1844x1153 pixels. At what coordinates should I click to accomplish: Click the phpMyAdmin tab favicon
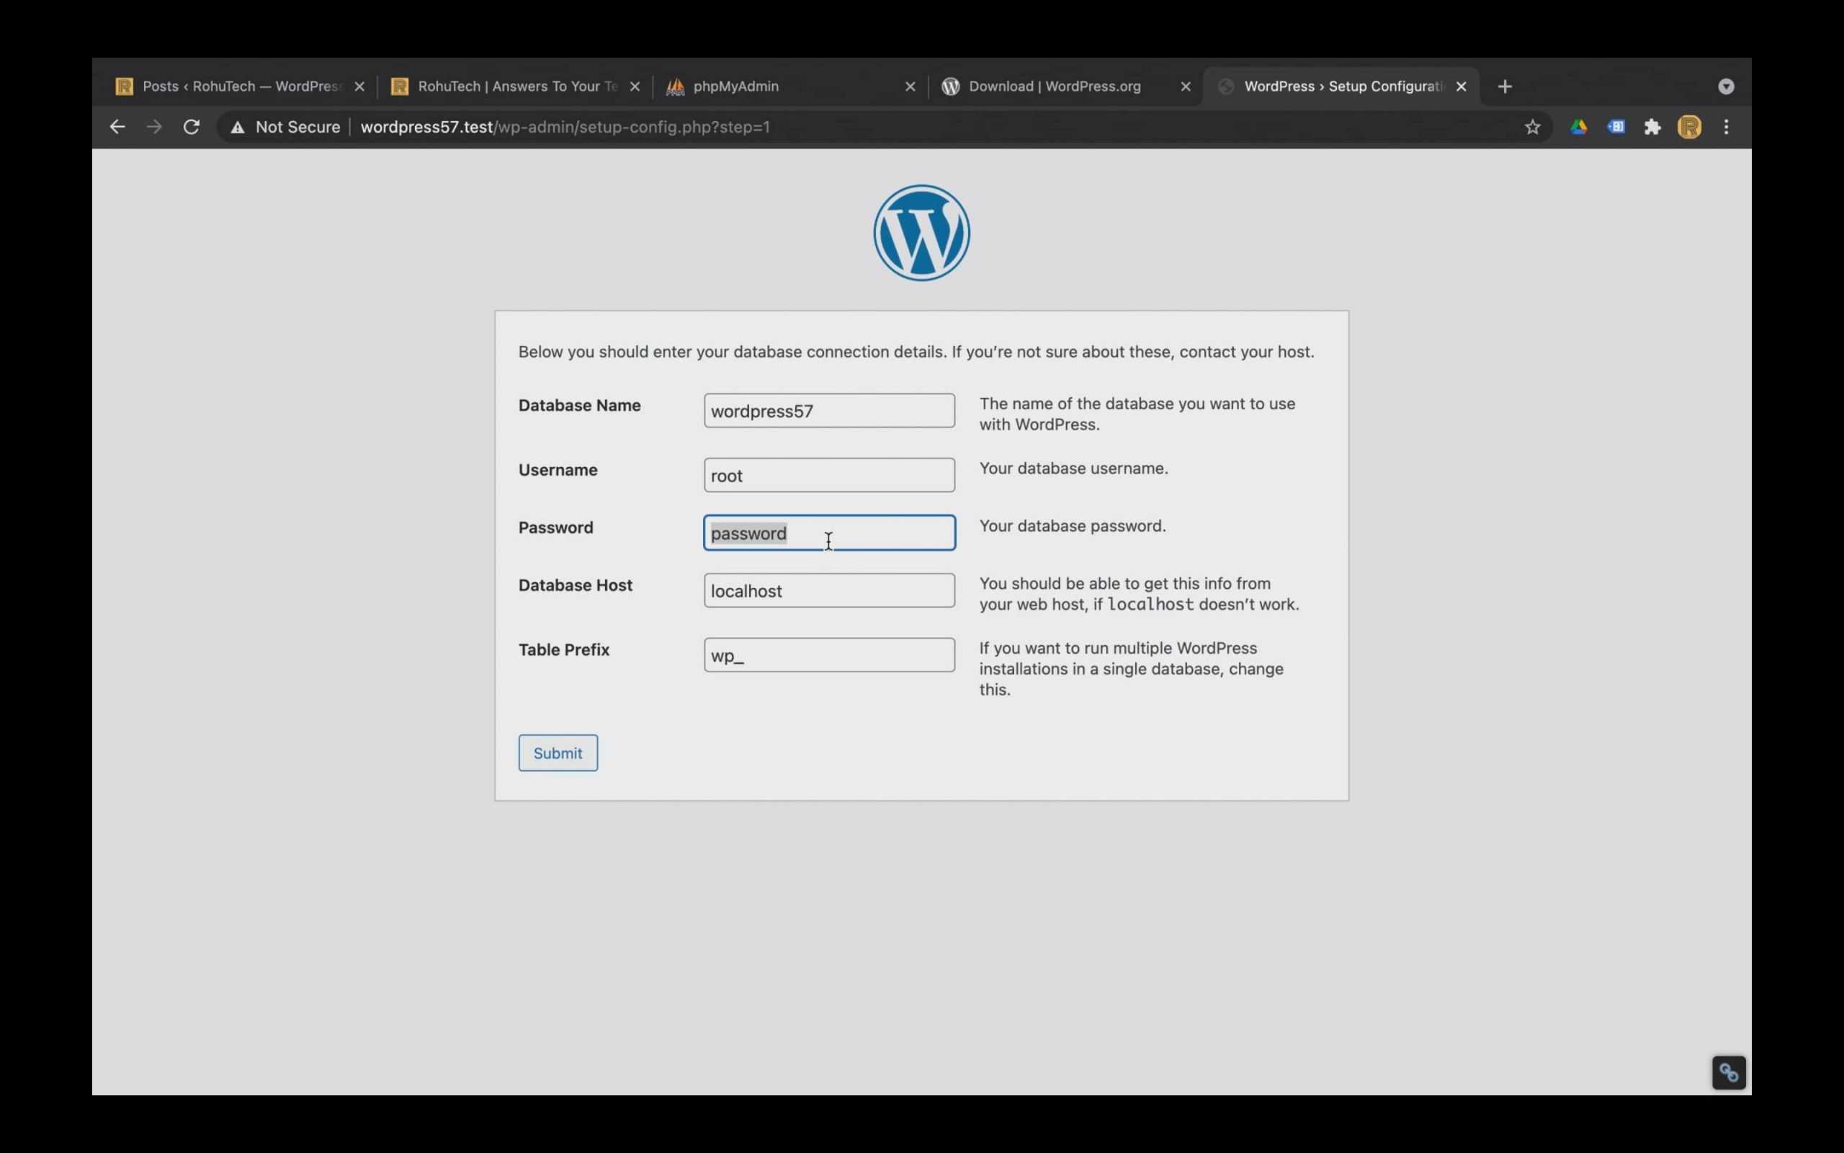675,87
